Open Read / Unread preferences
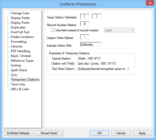Screen dimensions: 156x140 (x=21, y=56)
